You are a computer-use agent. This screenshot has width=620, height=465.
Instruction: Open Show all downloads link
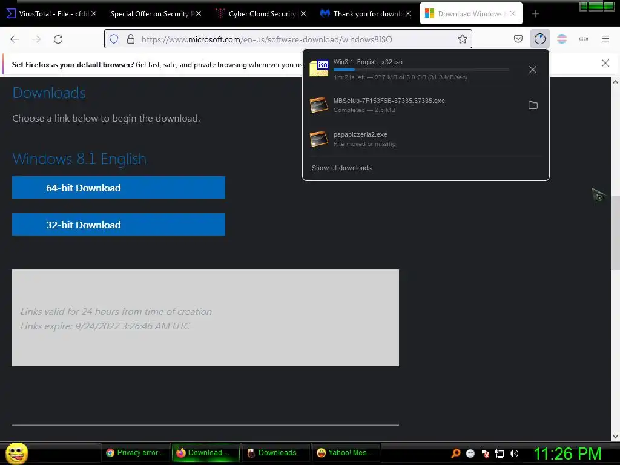tap(341, 168)
